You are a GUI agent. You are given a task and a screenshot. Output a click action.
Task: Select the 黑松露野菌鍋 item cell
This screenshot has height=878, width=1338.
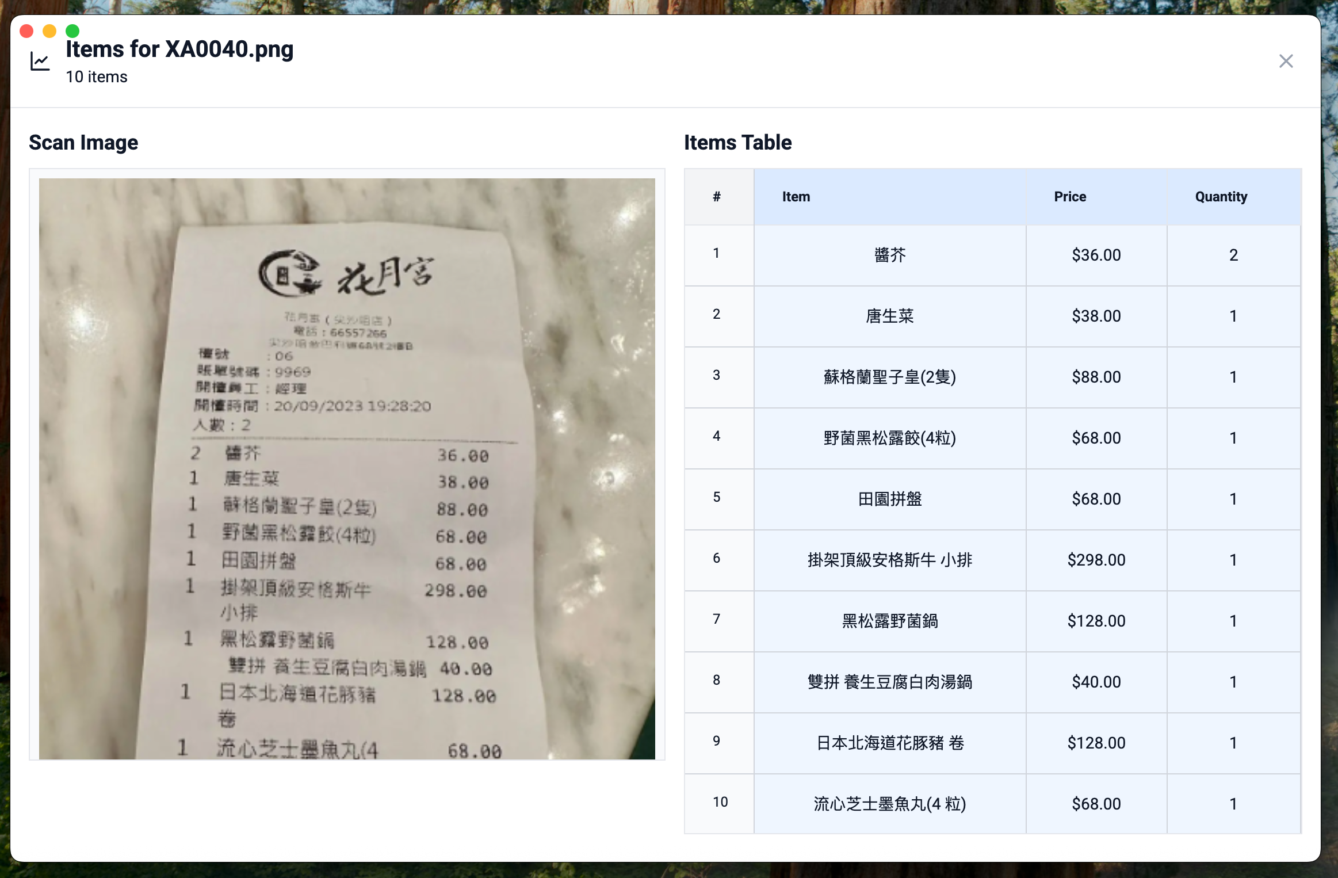pos(889,621)
